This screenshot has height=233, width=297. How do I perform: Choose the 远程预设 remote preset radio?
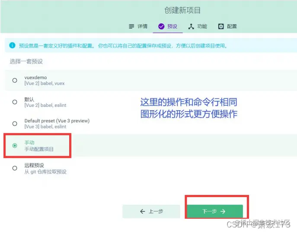pos(15,168)
